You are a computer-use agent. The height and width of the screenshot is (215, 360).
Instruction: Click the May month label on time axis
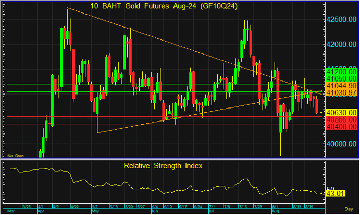point(95,212)
